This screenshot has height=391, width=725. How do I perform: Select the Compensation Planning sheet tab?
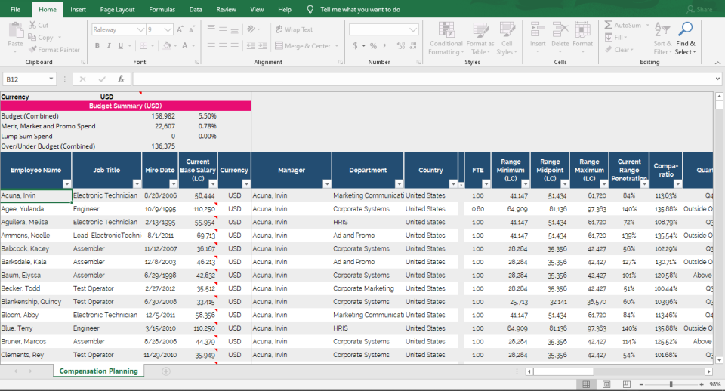pyautogui.click(x=98, y=371)
